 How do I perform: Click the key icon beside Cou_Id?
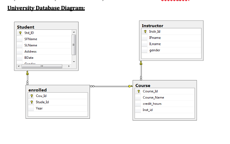pyautogui.click(x=32, y=96)
